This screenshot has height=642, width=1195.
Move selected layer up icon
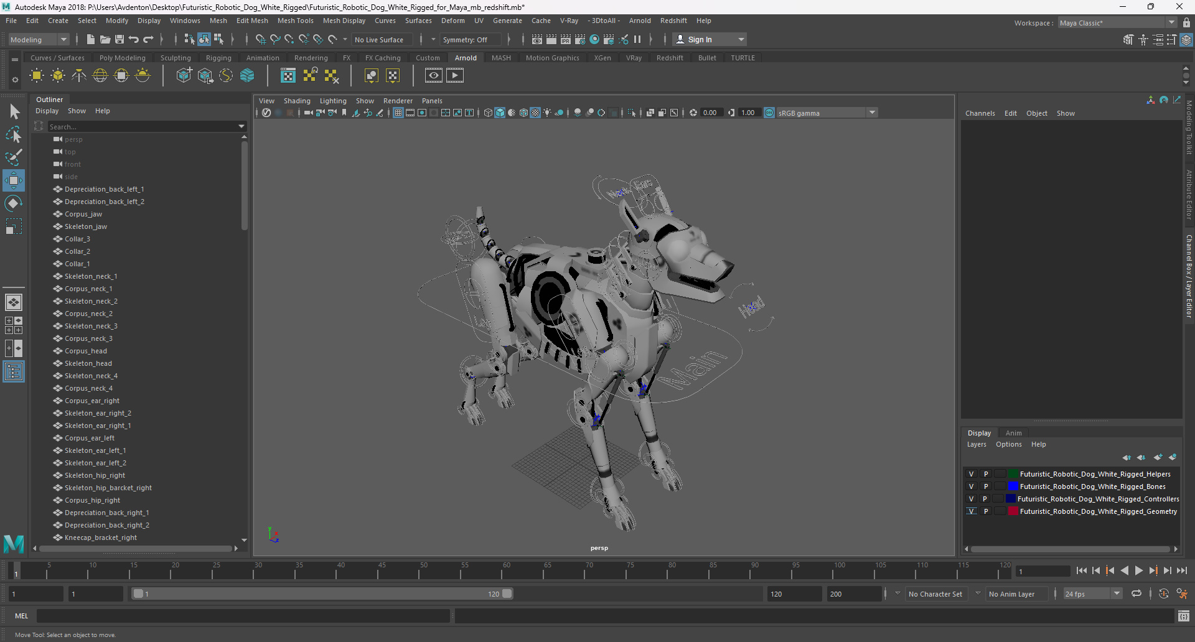pyautogui.click(x=1127, y=457)
